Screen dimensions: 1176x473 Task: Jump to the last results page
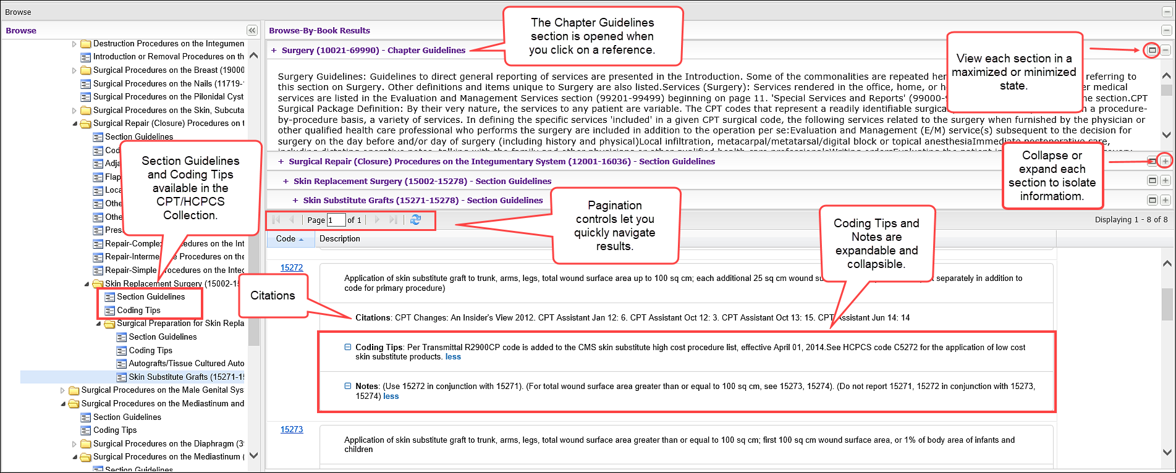coord(393,220)
